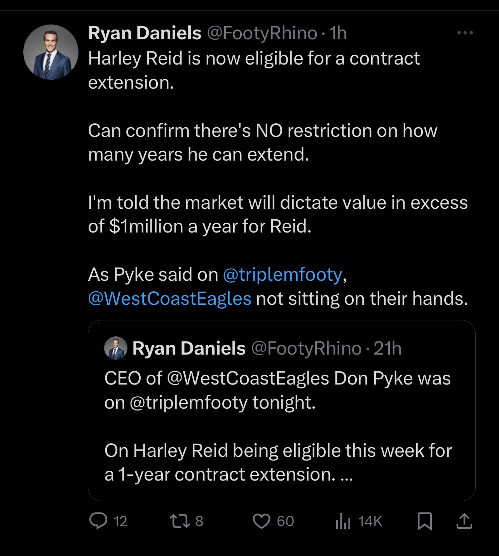The width and height of the screenshot is (499, 556).
Task: Bookmark this tweet with the bookmark icon
Action: click(425, 521)
